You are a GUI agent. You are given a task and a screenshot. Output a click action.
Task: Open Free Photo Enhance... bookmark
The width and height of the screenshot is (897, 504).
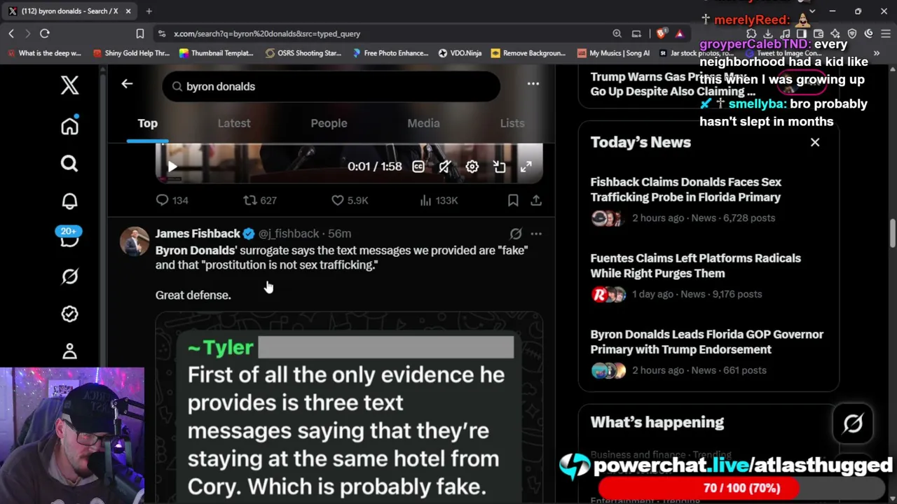[390, 53]
